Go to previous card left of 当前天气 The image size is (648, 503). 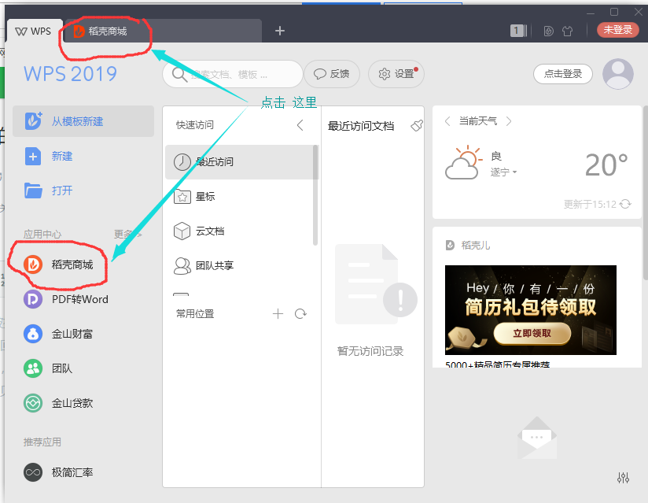point(447,121)
